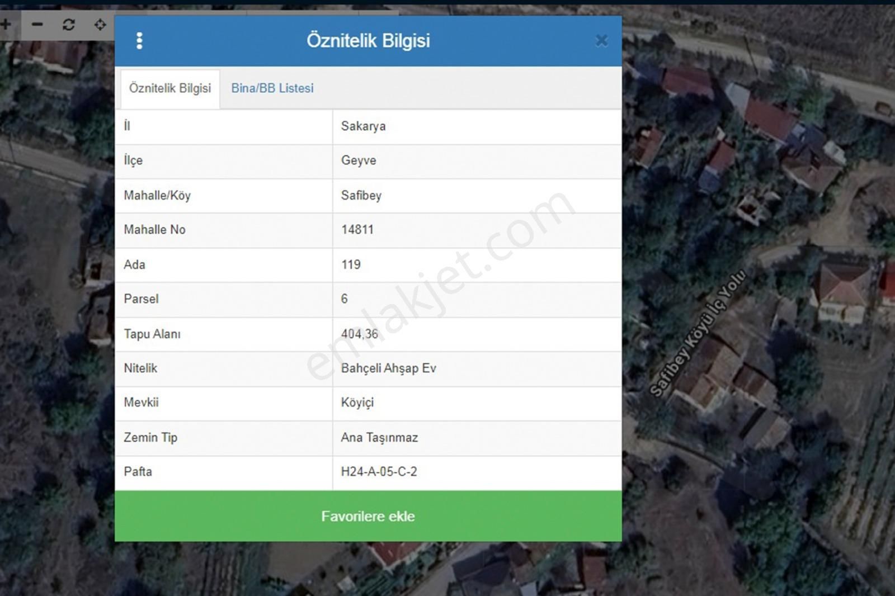Click the Ana Taşınmaz zemin tip value
The height and width of the screenshot is (596, 895).
pos(379,438)
